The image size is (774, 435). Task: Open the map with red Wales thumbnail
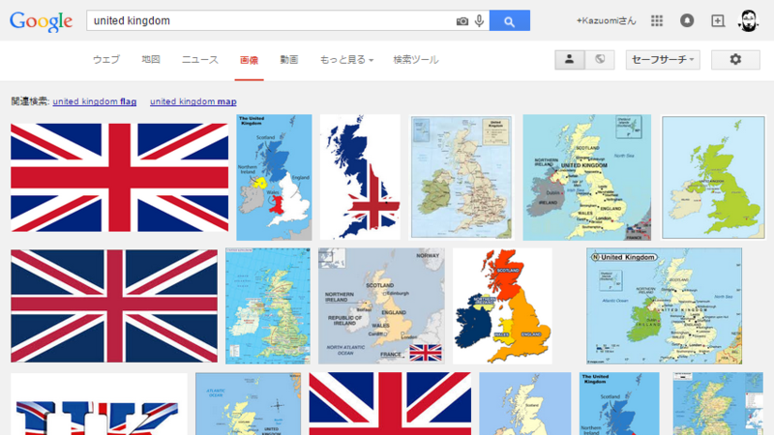pyautogui.click(x=274, y=178)
